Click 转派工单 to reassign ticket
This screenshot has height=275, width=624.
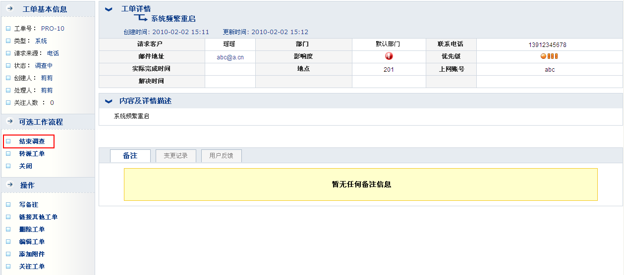[x=32, y=154]
